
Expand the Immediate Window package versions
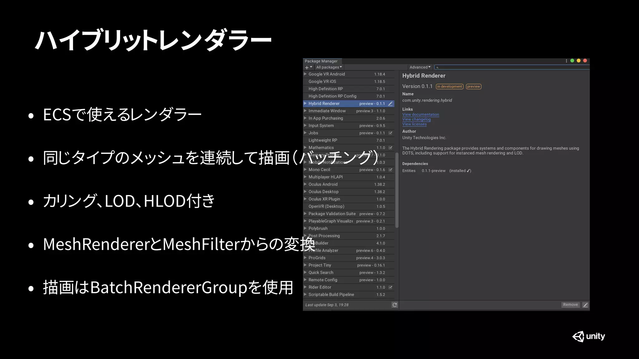[x=305, y=111]
